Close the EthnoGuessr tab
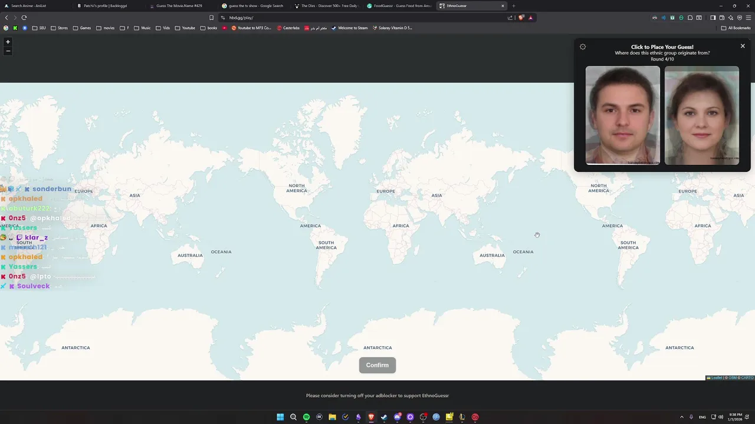This screenshot has width=755, height=424. pyautogui.click(x=503, y=6)
